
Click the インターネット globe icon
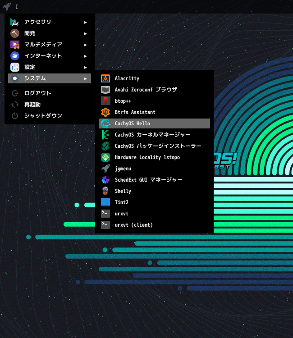(15, 56)
